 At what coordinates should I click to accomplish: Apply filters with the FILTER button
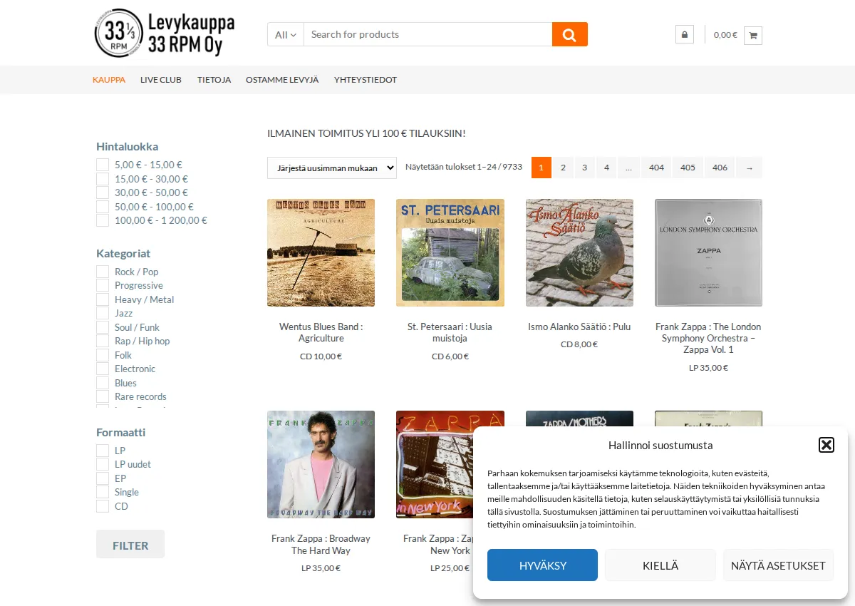tap(130, 544)
